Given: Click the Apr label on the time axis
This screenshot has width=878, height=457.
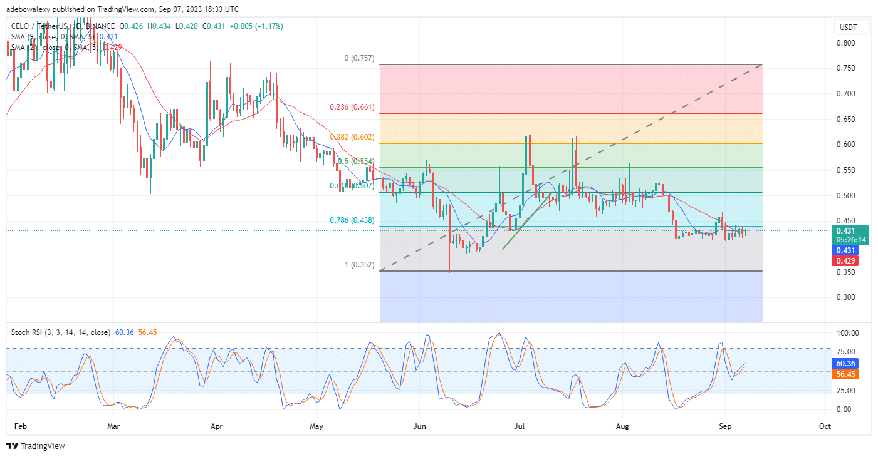Looking at the screenshot, I should click(216, 425).
